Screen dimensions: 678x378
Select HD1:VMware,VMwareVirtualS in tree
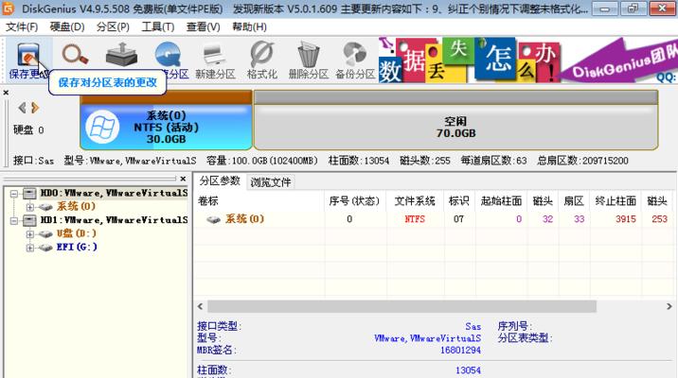tap(115, 220)
